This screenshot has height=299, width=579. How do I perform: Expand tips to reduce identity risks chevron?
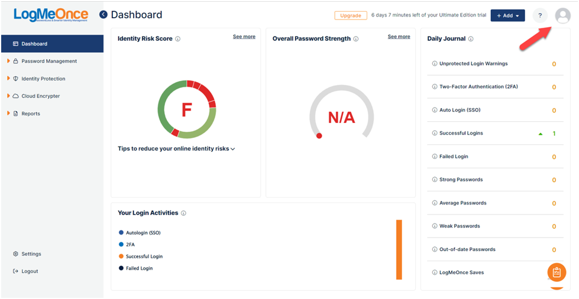[232, 149]
